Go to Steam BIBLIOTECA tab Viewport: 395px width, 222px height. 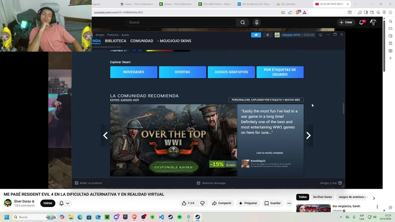point(115,41)
